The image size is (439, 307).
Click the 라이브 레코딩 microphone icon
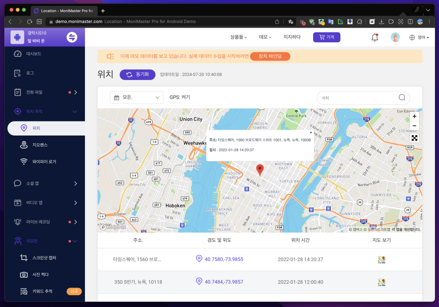pos(18,222)
